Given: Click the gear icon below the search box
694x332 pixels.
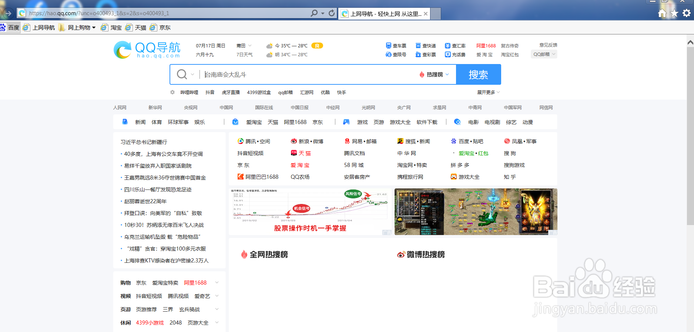Looking at the screenshot, I should 172,92.
